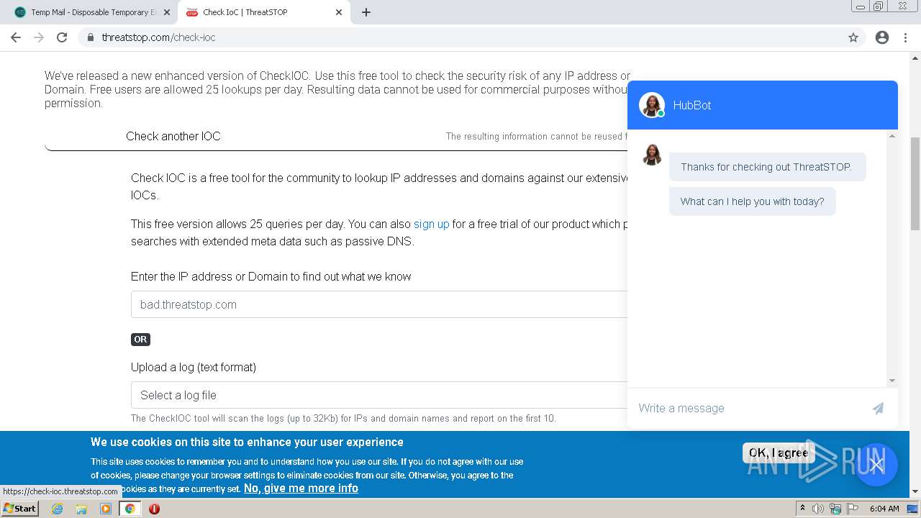Click the HubBot name in chat header
This screenshot has width=921, height=518.
(x=692, y=105)
